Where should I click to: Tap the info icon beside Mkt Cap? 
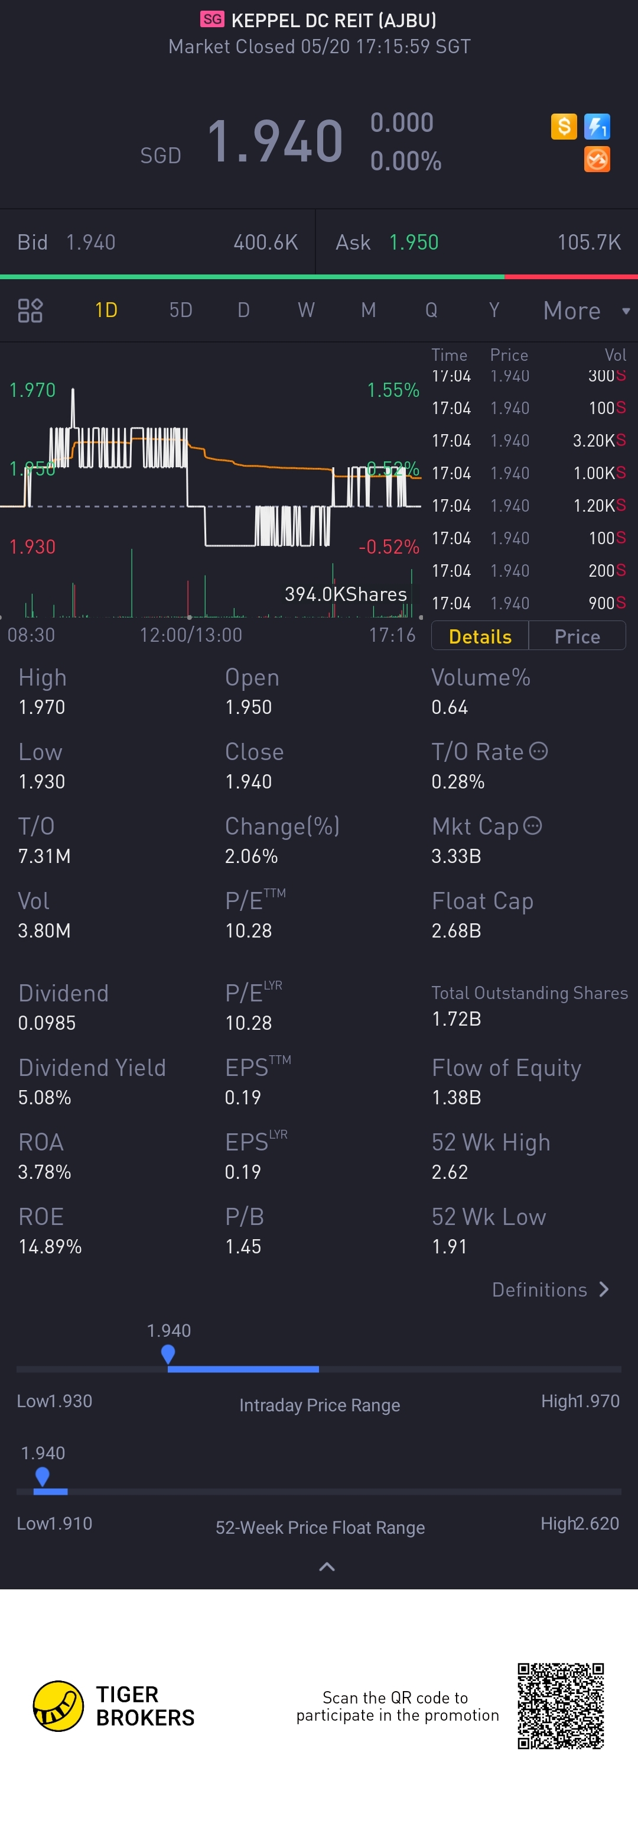tap(533, 825)
